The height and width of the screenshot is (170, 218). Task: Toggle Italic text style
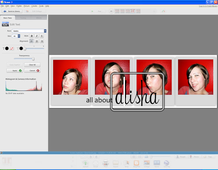[x=37, y=36]
